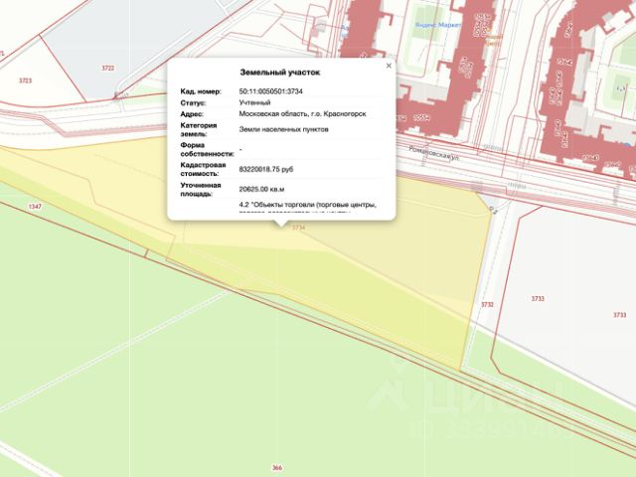This screenshot has height=477, width=636.
Task: Click the Кадастровая стоимость value 83220018.75 руб
Action: [266, 170]
